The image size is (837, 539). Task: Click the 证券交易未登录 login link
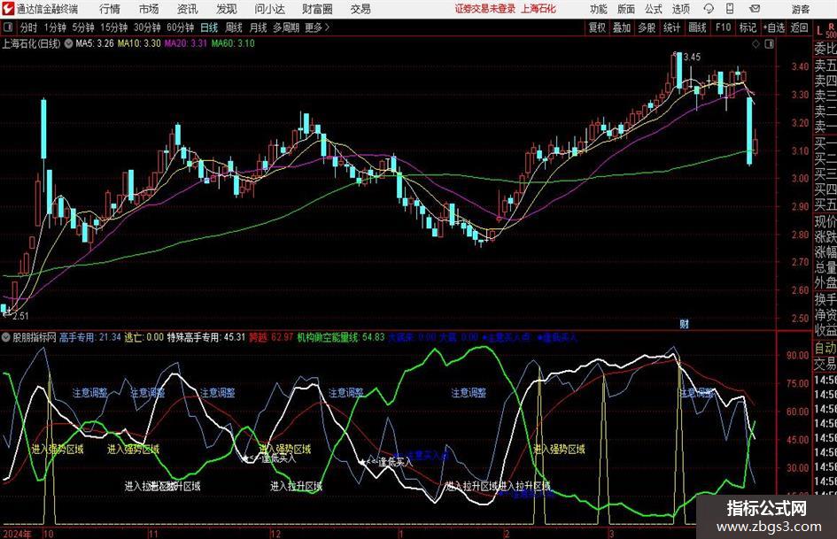(x=485, y=9)
